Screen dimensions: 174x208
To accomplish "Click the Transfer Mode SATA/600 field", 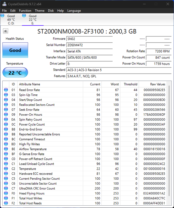I will tap(89, 57).
